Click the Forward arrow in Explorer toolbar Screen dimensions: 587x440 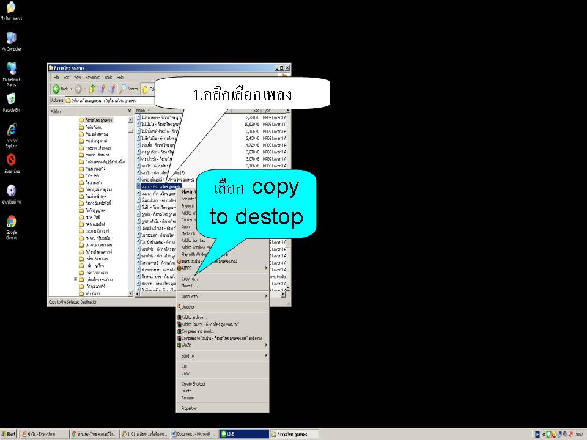click(x=78, y=89)
